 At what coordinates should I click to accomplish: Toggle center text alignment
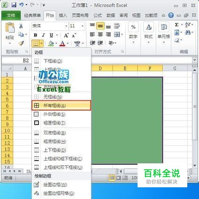pyautogui.click(x=100, y=34)
